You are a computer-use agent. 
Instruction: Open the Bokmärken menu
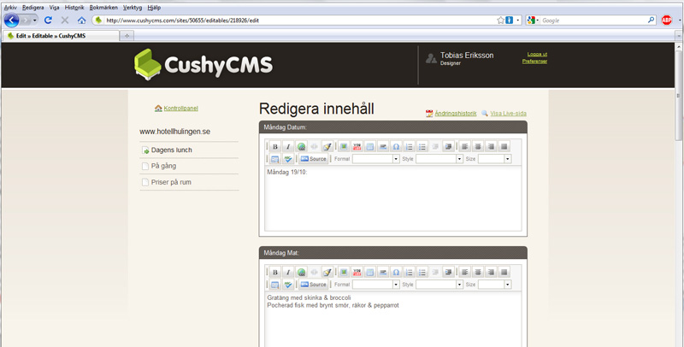[103, 8]
